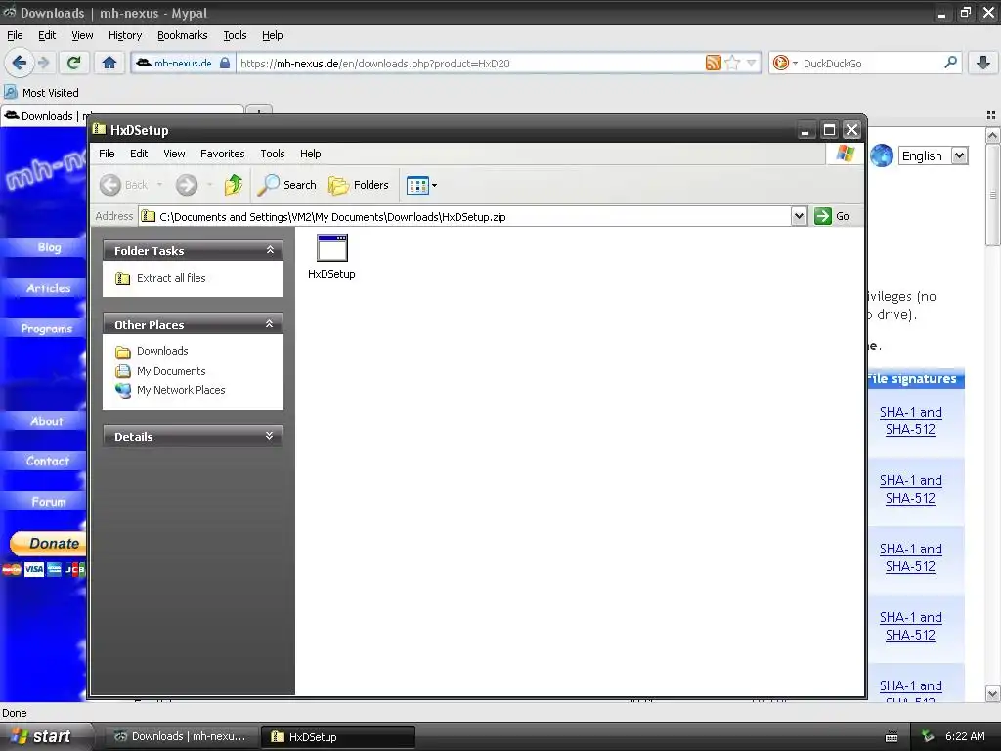1001x751 pixels.
Task: Select Extract all files task
Action: 171,278
